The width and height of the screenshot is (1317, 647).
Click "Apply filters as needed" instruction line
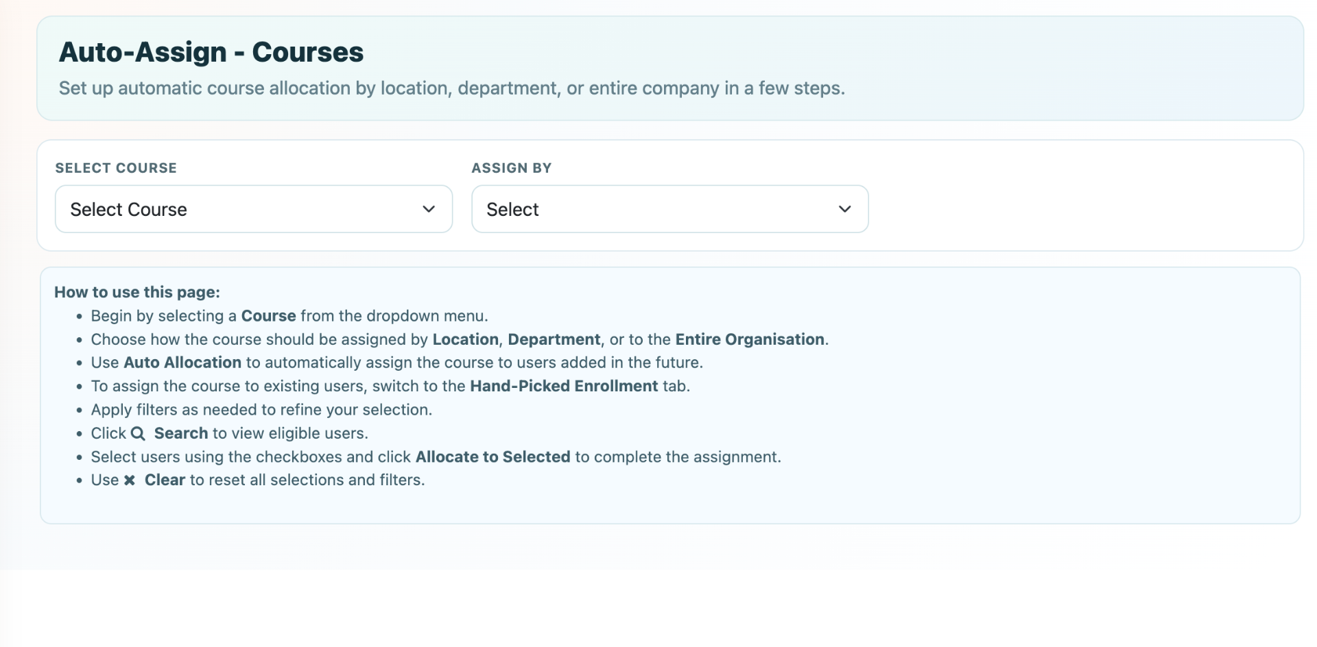click(x=261, y=410)
